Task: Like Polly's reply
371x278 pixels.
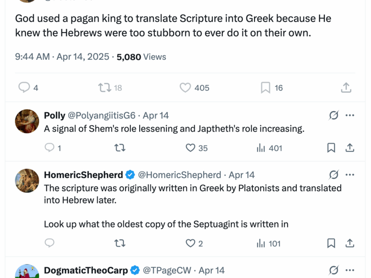Action: point(190,148)
